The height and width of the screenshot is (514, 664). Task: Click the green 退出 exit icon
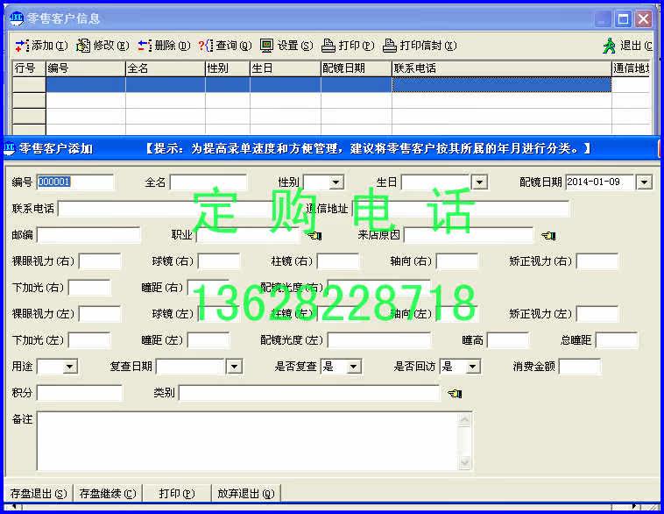point(610,46)
